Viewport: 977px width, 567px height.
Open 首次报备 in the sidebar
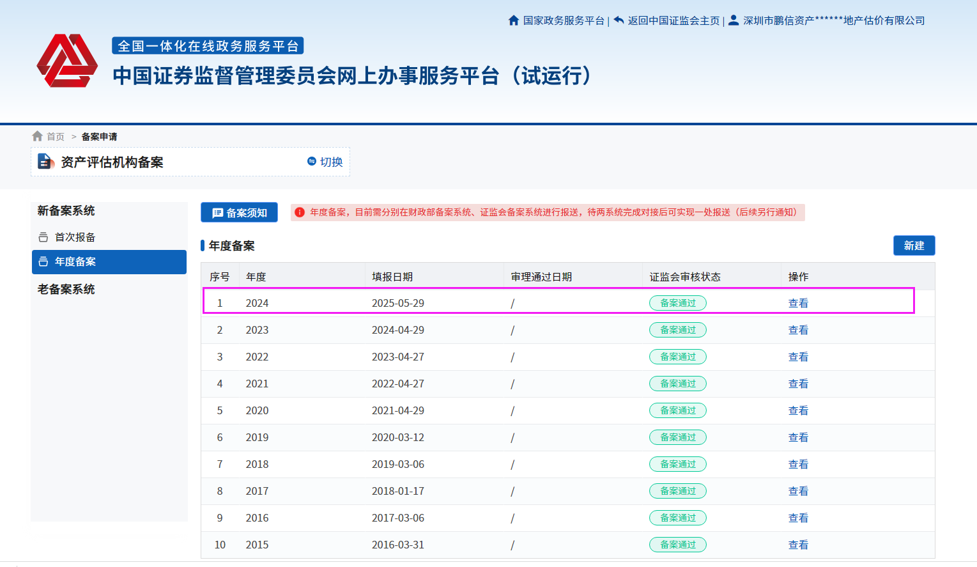pos(75,237)
